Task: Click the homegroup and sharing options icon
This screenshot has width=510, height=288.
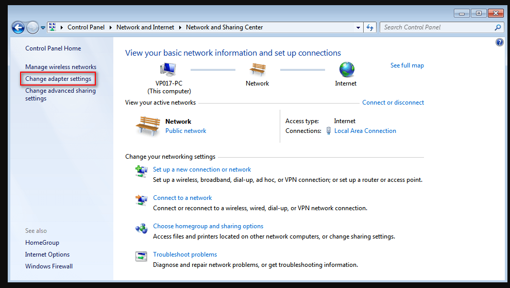Action: pyautogui.click(x=141, y=228)
